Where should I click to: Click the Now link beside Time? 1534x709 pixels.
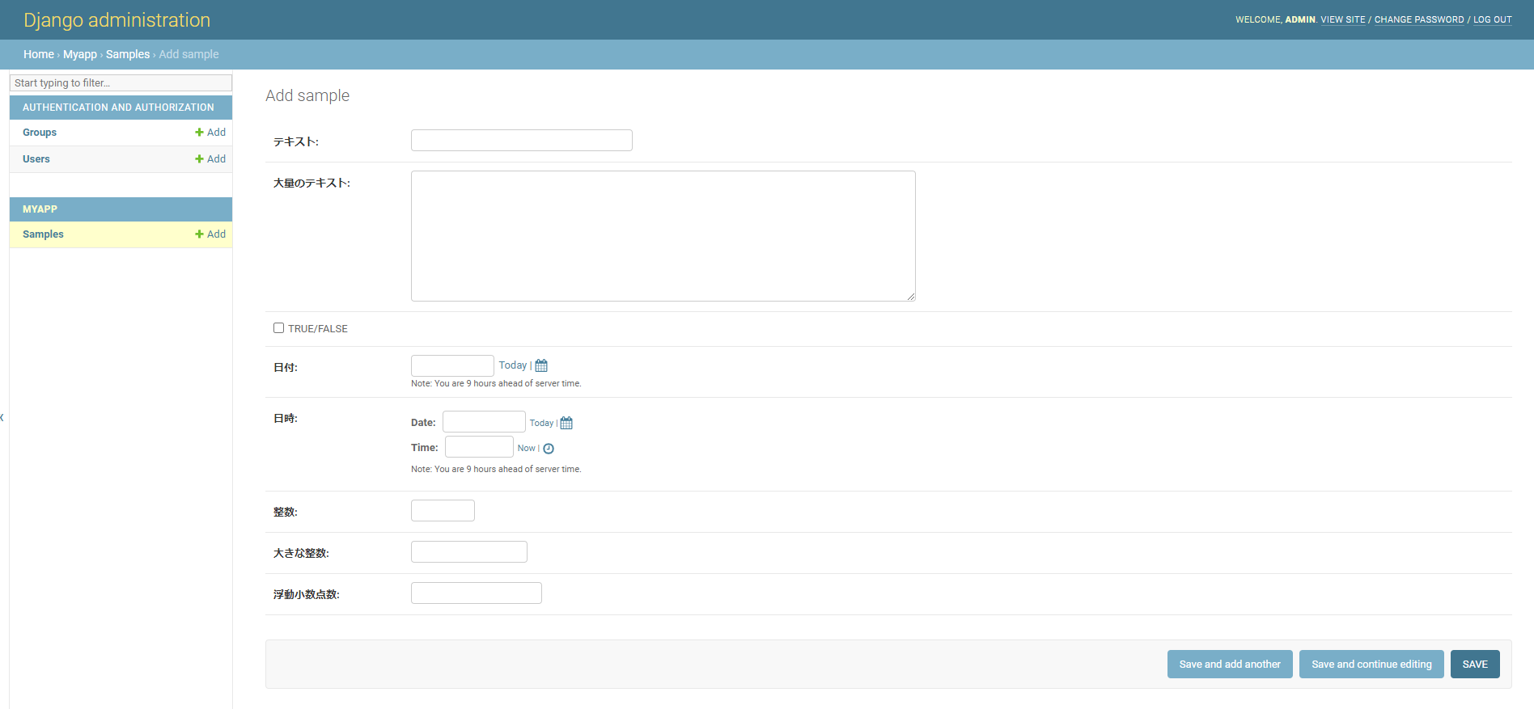[526, 449]
